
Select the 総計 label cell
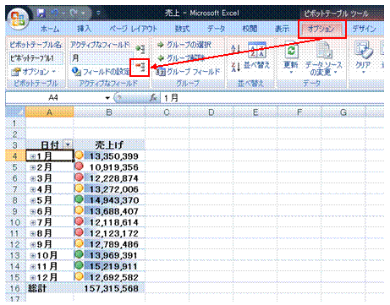[x=49, y=288]
